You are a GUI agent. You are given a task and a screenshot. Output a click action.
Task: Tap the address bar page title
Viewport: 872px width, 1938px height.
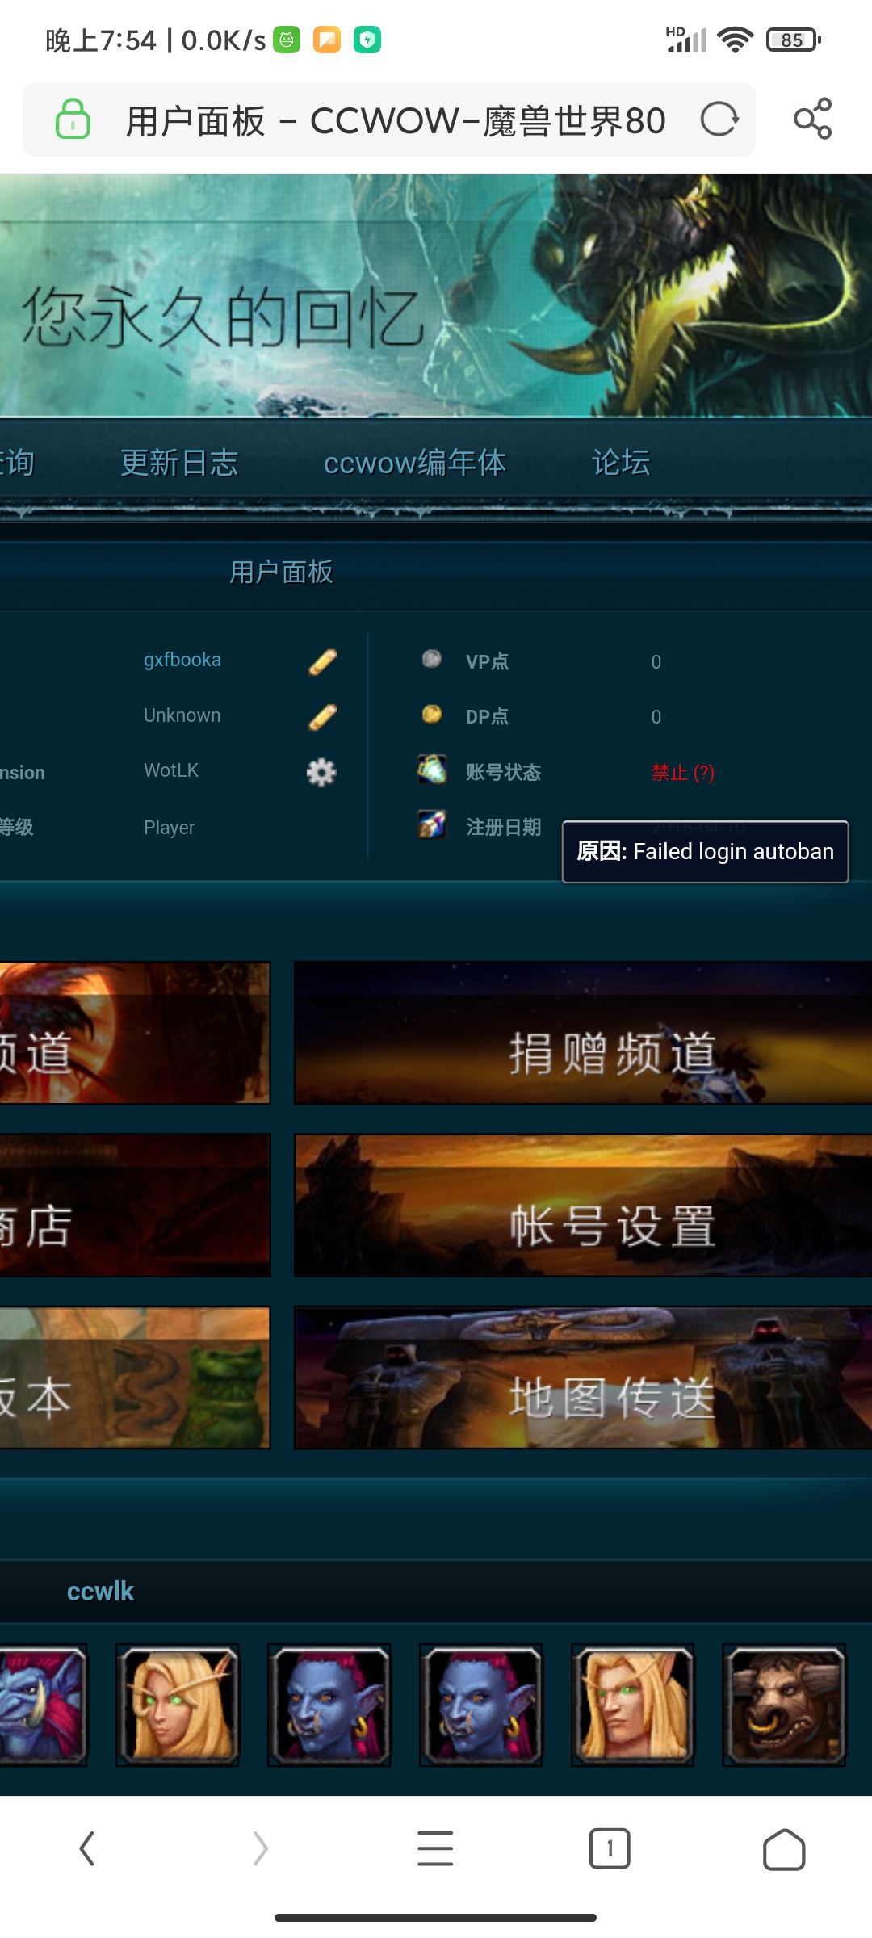coord(396,120)
